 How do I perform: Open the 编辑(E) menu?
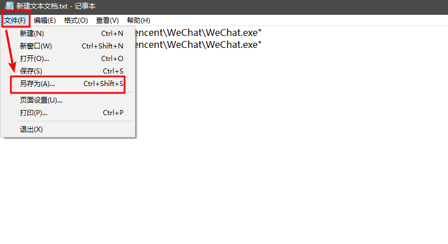click(45, 21)
